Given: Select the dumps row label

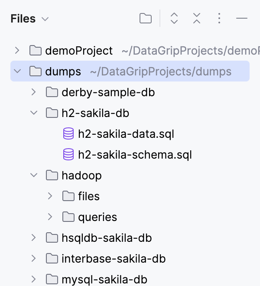Looking at the screenshot, I should coord(63,71).
